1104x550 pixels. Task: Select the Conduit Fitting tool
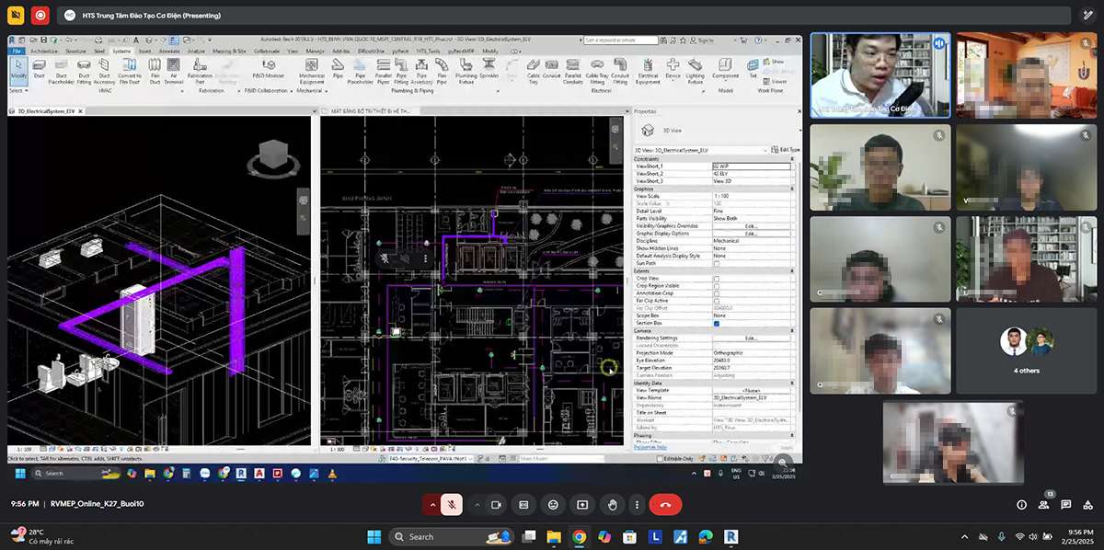tap(620, 72)
